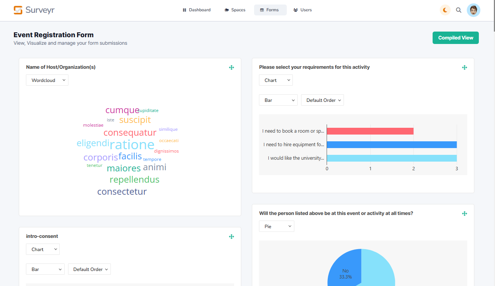Click the word 'eligendi' in wordcloud
This screenshot has height=286, width=495.
tap(93, 143)
